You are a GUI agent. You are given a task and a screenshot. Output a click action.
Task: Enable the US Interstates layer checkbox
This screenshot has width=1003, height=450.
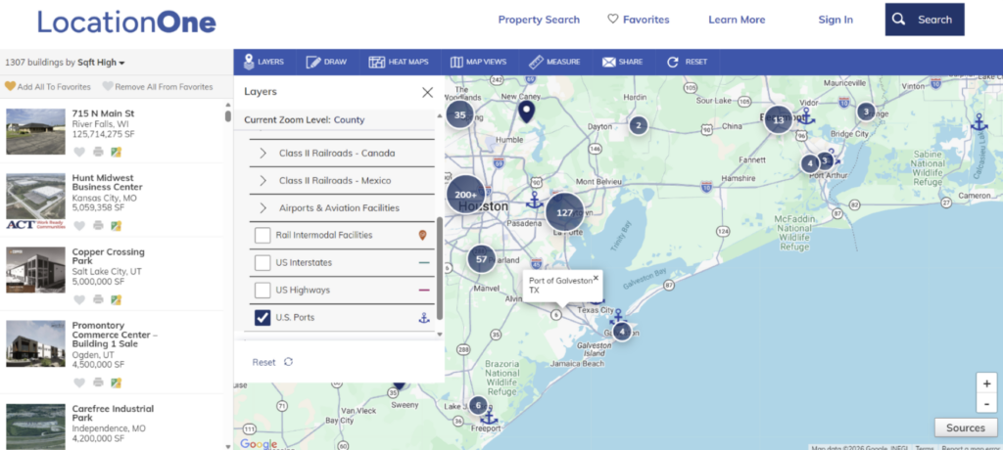tap(263, 263)
